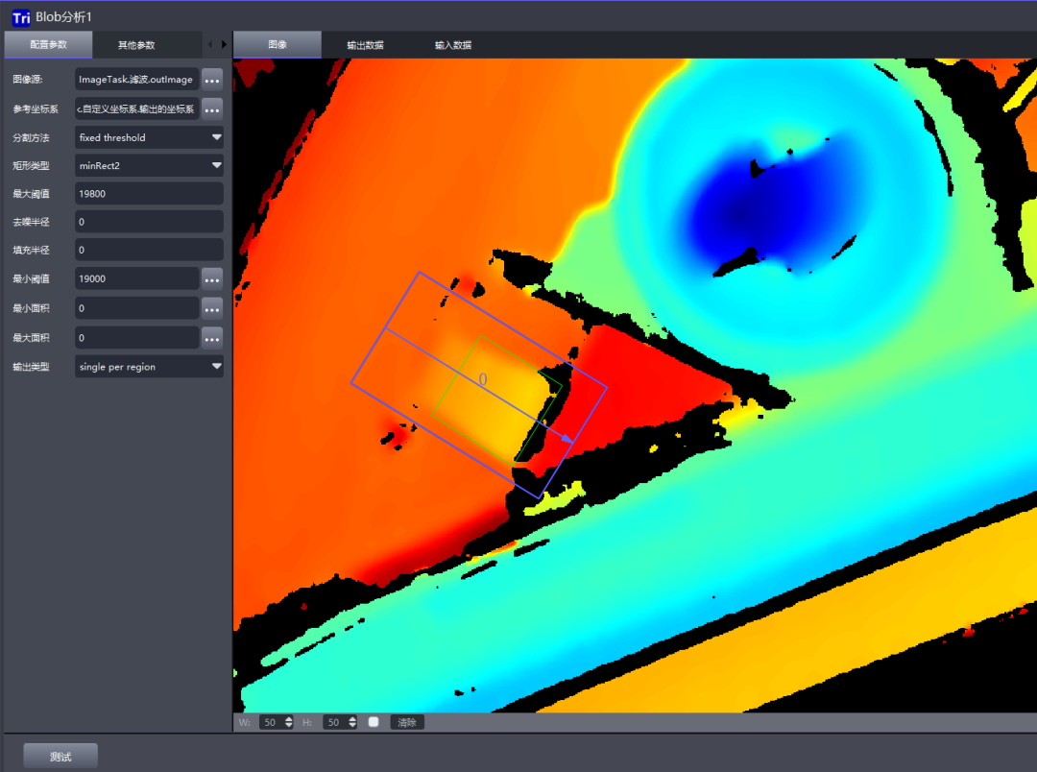Switch to the 其他参数 tab
Viewport: 1037px width, 772px height.
pos(136,45)
